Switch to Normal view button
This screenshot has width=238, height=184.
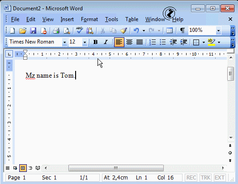point(8,168)
